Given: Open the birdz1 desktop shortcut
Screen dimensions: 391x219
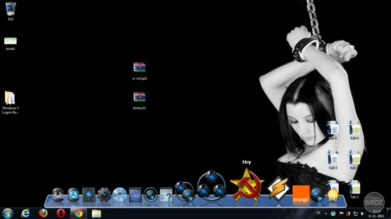Looking at the screenshot, I should (10, 43).
